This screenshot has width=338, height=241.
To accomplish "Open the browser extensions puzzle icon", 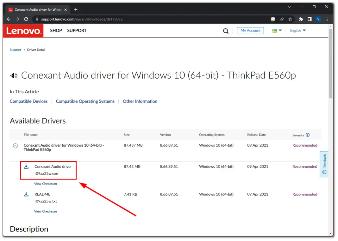I will pyautogui.click(x=301, y=19).
